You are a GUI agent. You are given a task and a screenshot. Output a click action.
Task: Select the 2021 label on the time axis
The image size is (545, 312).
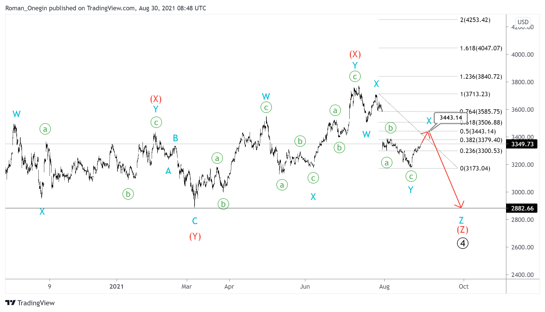pyautogui.click(x=117, y=286)
